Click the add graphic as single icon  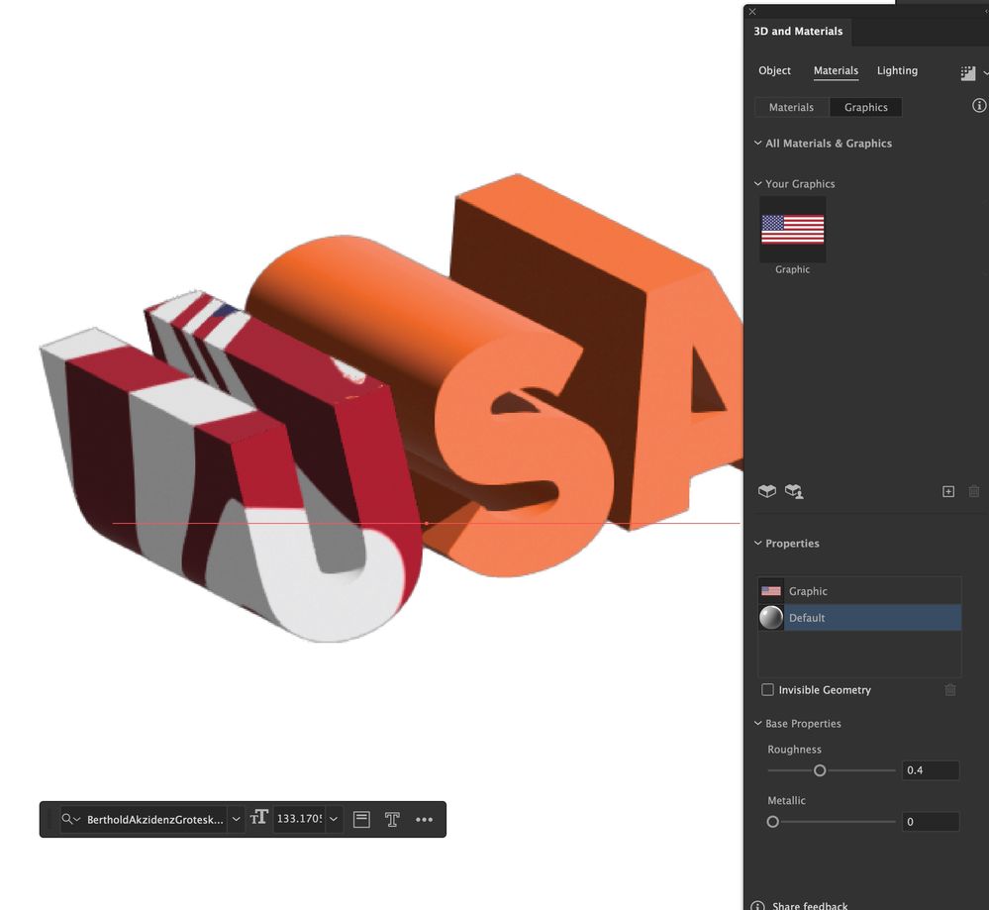pyautogui.click(x=793, y=491)
